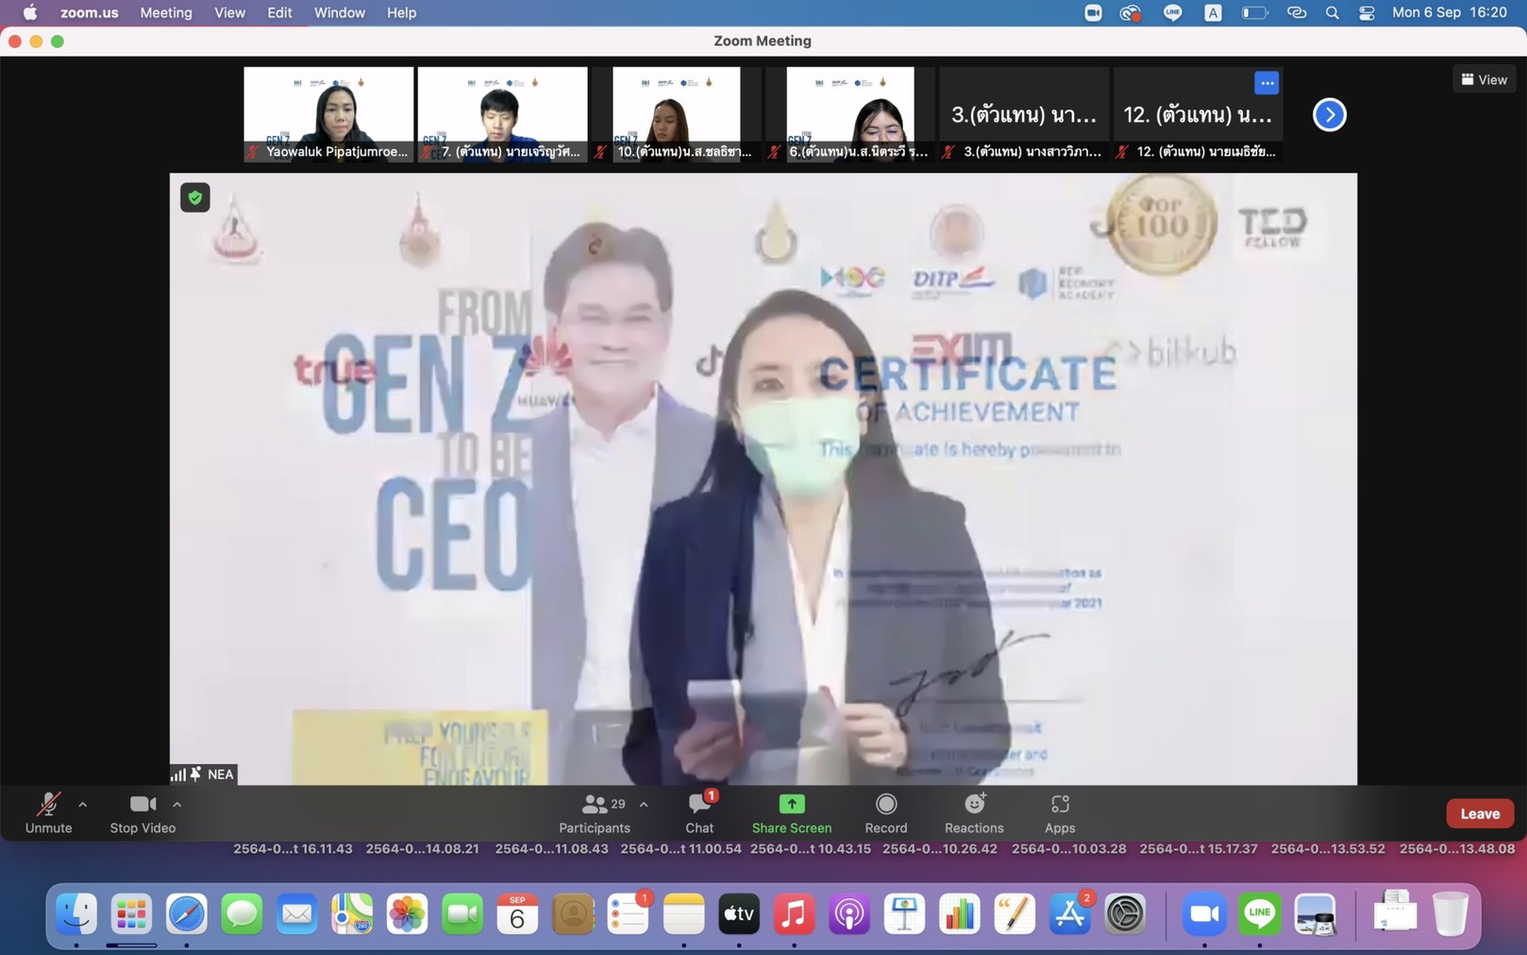Select desktop file labeled 2564-0...13.48.08

point(1457,848)
